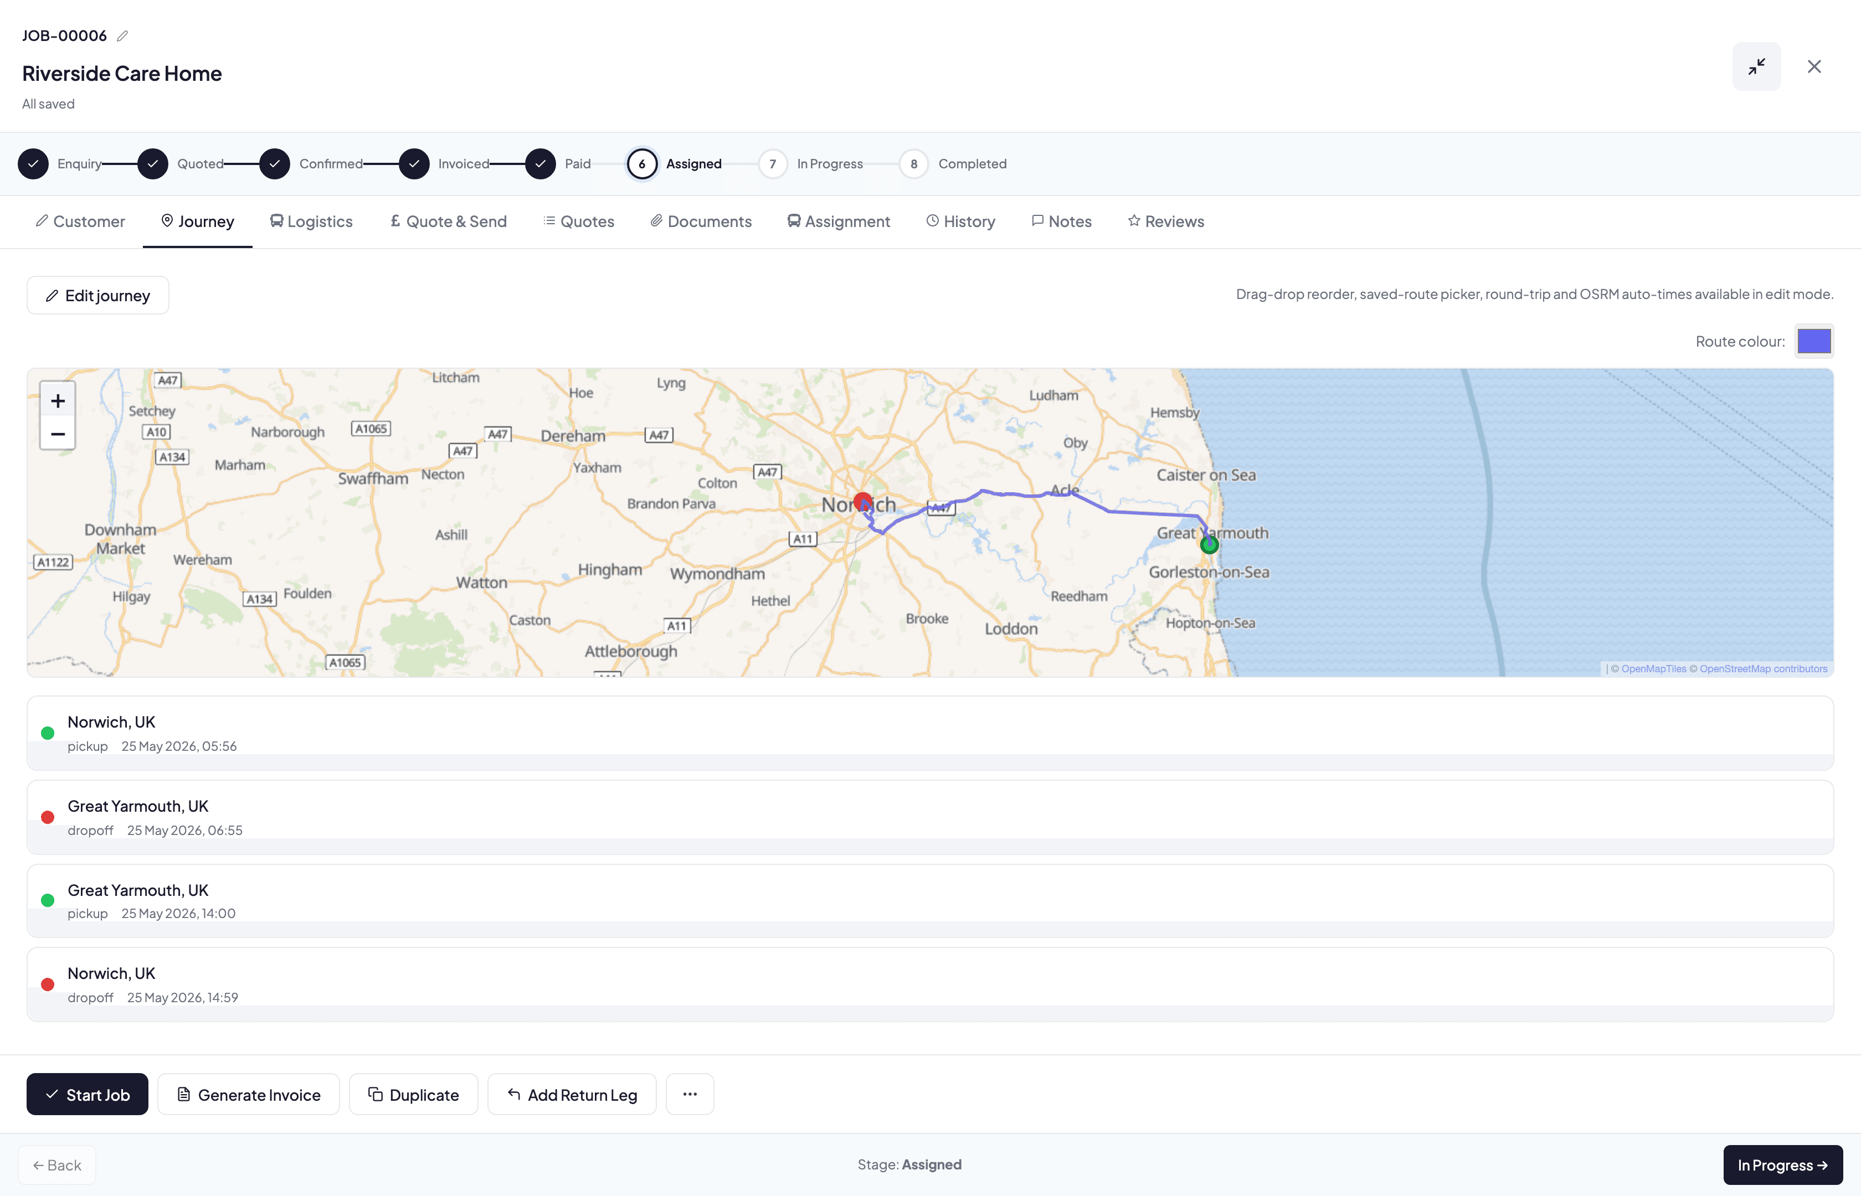1861x1196 pixels.
Task: Open the OpenMapTiles attribution link
Action: (1654, 669)
